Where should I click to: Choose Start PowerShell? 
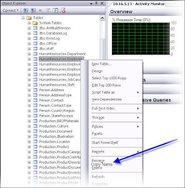pyautogui.click(x=105, y=143)
